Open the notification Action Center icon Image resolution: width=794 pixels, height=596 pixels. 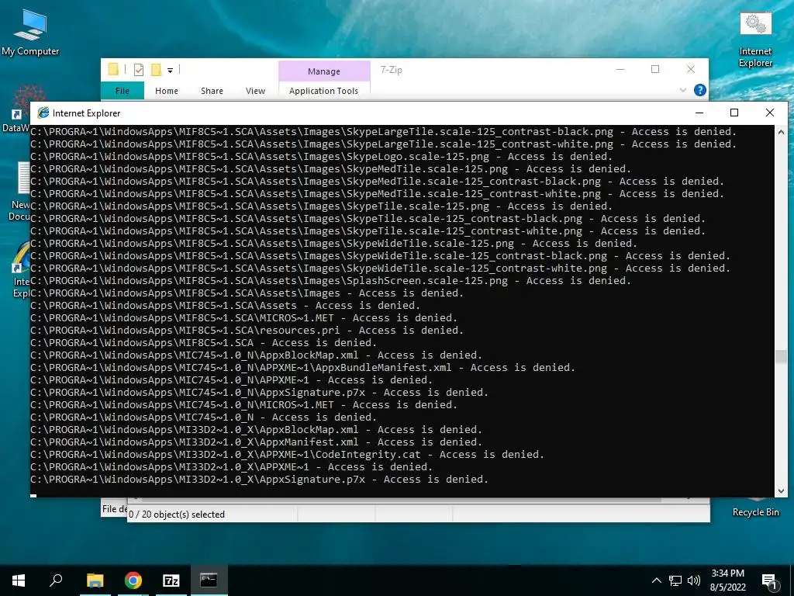[x=769, y=580]
